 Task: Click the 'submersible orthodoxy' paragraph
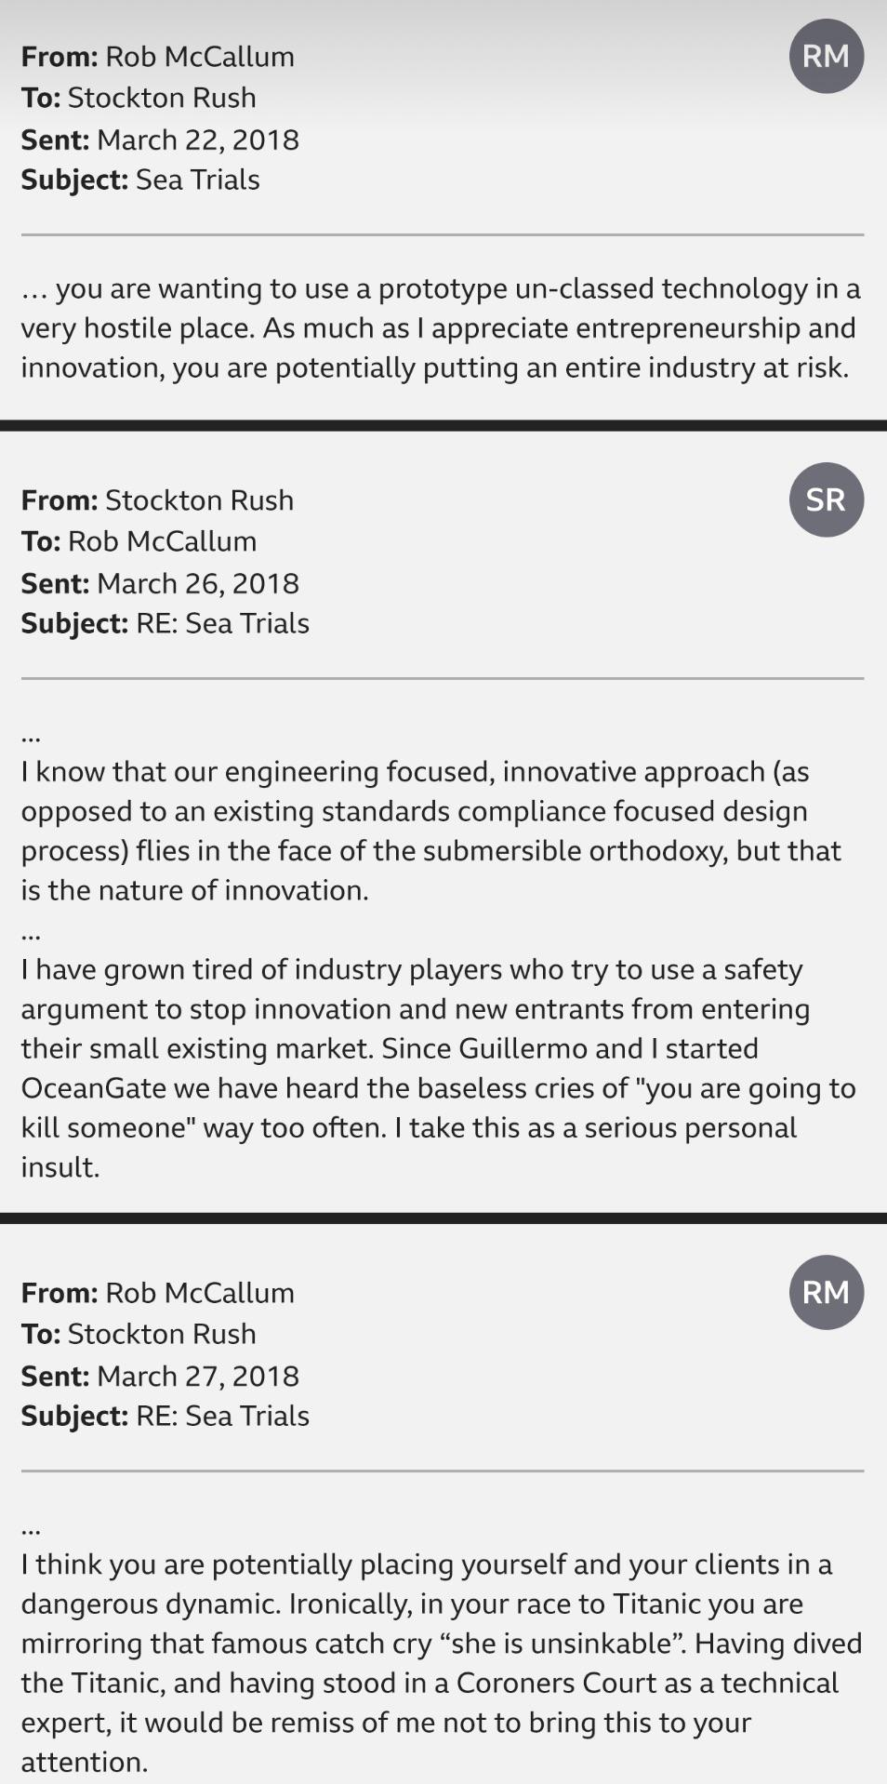[x=431, y=831]
